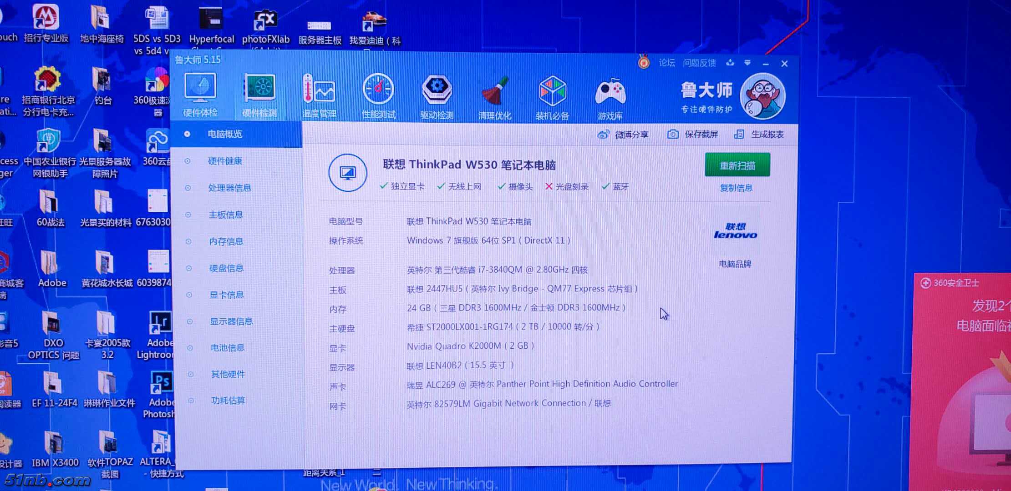Click the 复制信息 link

[x=736, y=188]
